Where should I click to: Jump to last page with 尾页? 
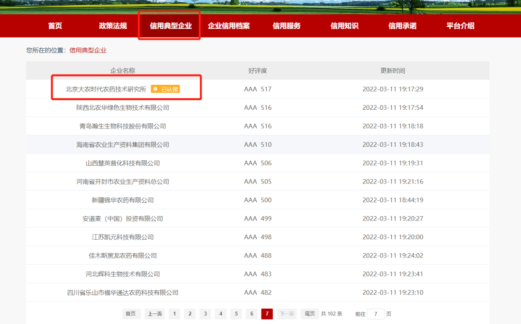pos(310,314)
